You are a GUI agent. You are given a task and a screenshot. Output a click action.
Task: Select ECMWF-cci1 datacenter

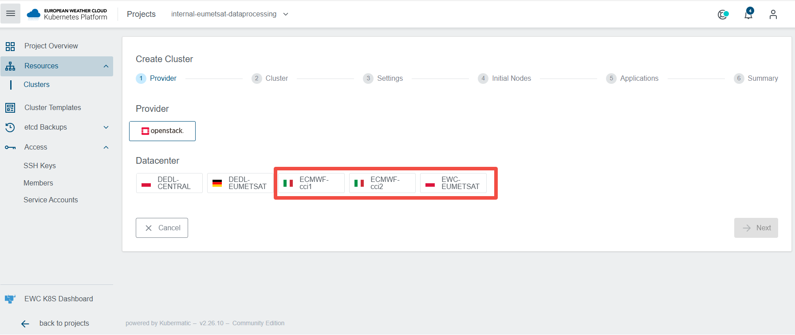point(311,183)
